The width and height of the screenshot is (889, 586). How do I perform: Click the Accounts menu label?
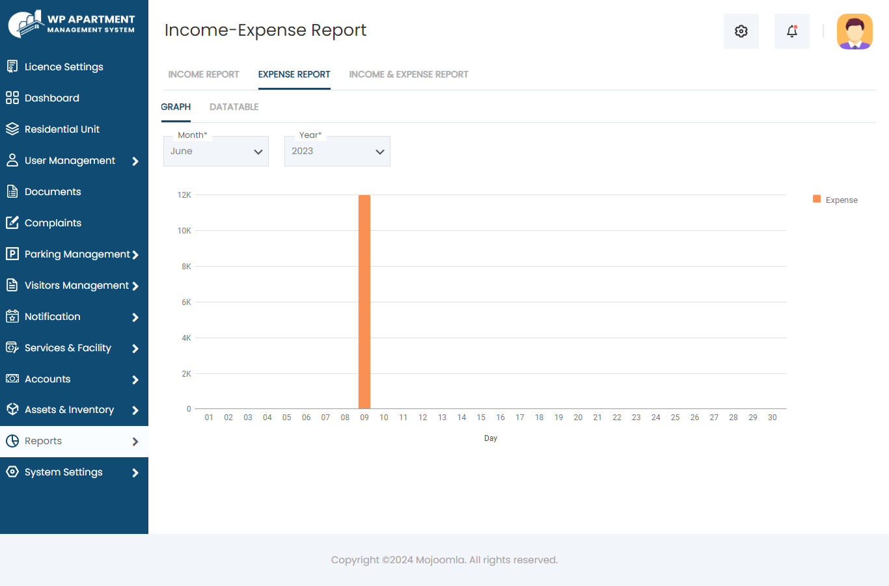tap(48, 379)
